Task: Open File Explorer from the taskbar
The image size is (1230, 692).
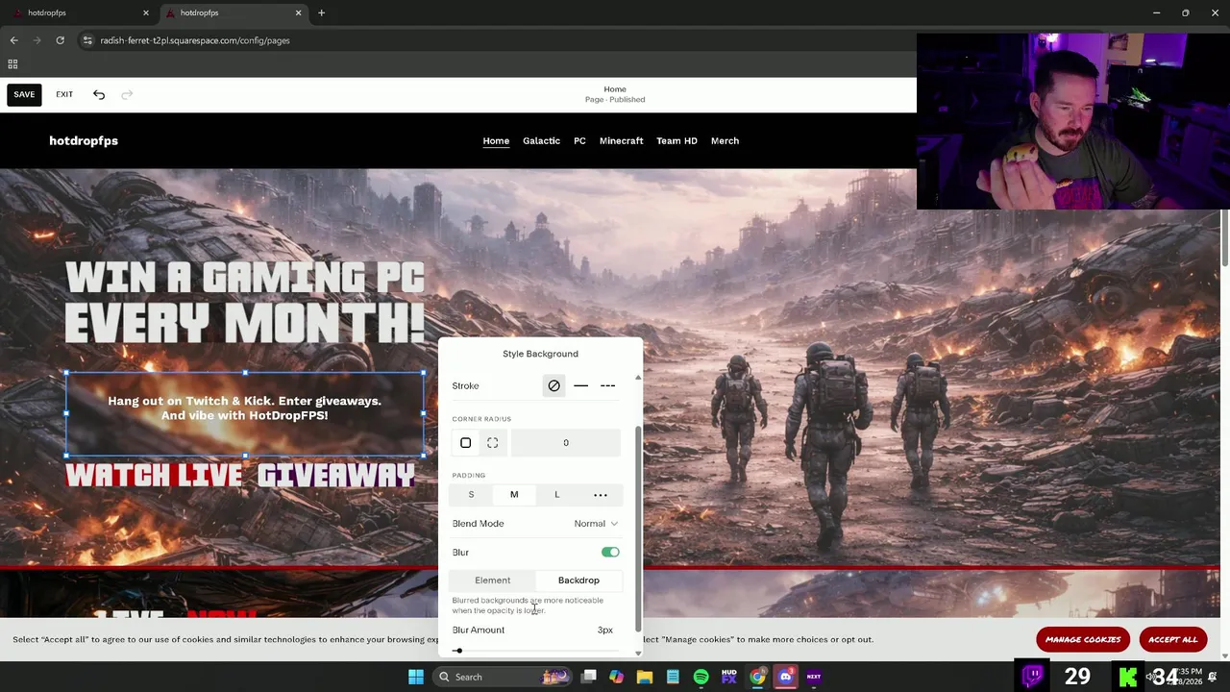Action: click(x=644, y=677)
